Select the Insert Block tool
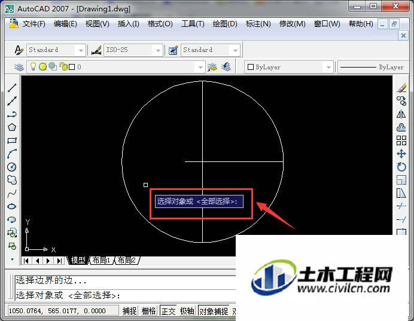Screen dimensions: 414x321 pos(12,233)
